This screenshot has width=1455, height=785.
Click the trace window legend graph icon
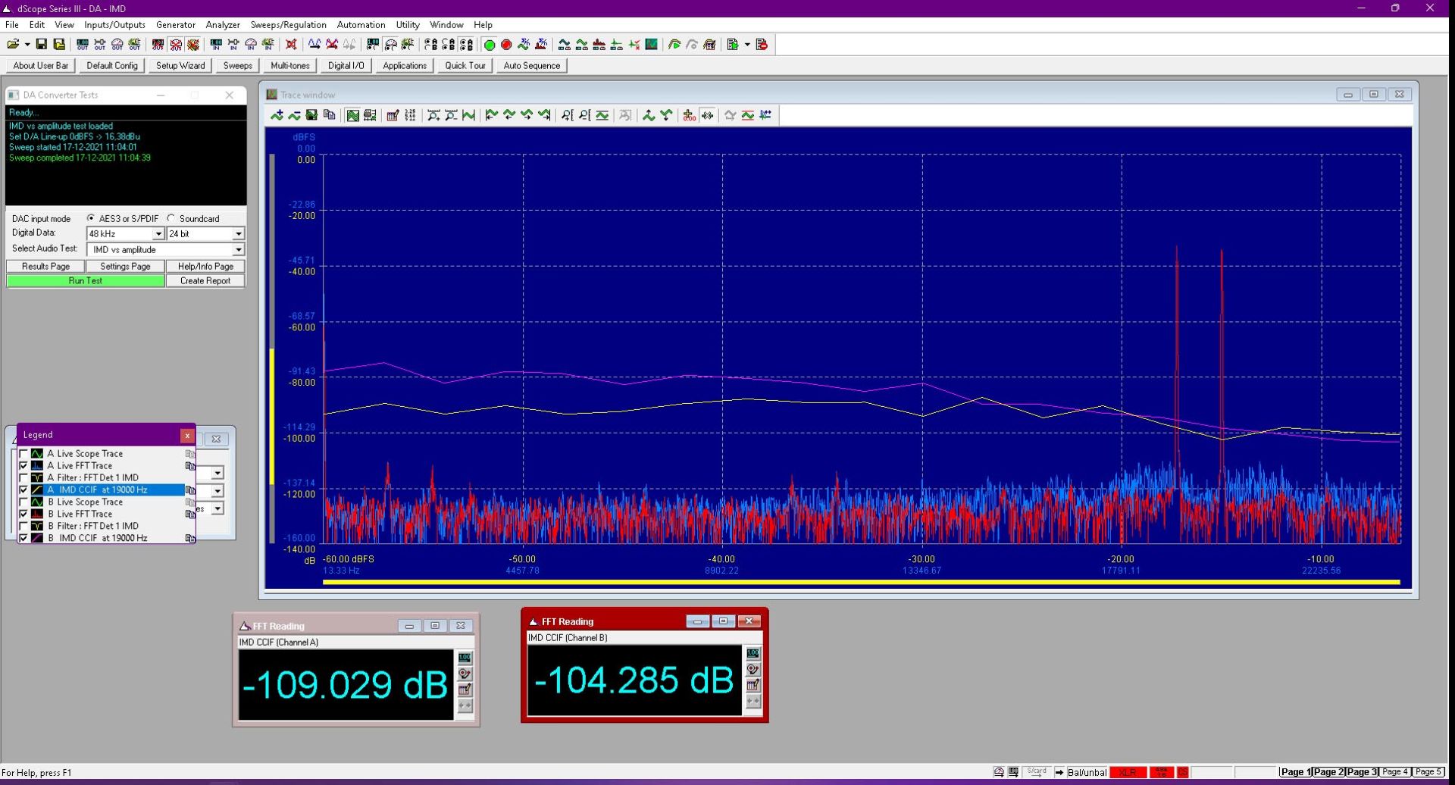pos(353,115)
